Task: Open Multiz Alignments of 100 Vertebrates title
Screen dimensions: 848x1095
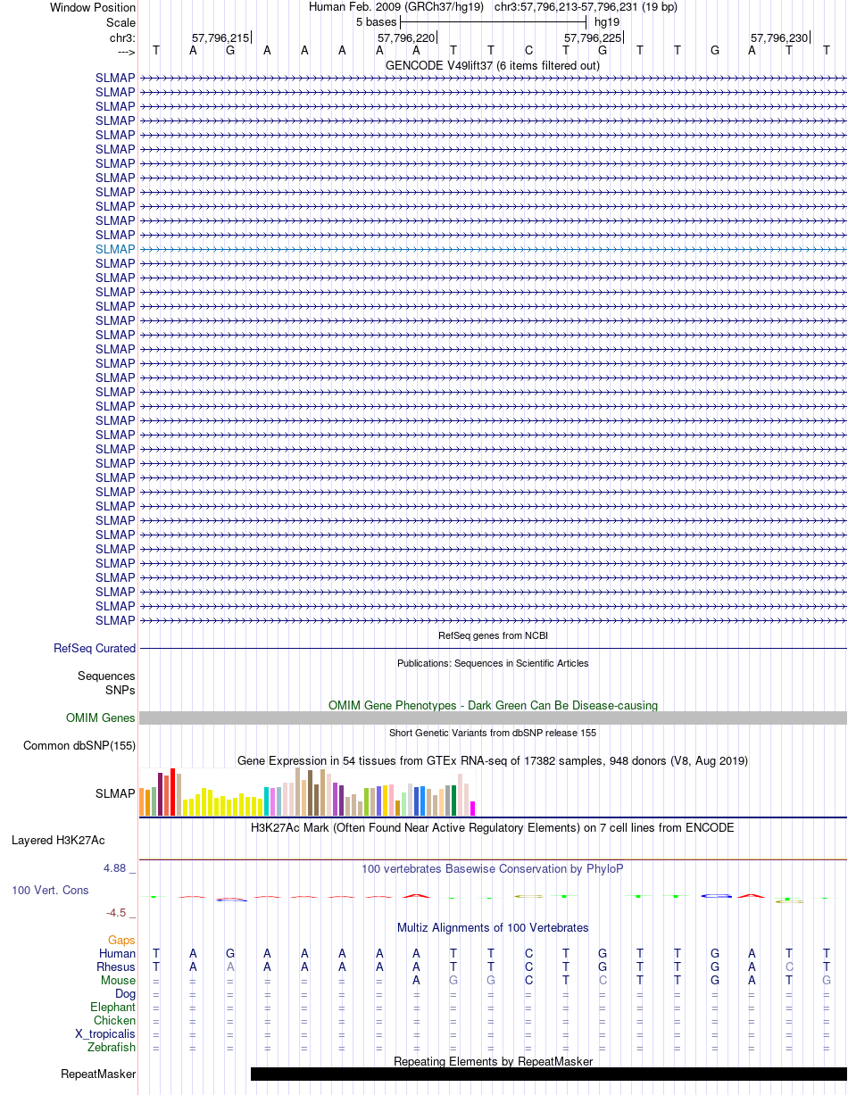Action: pos(493,927)
